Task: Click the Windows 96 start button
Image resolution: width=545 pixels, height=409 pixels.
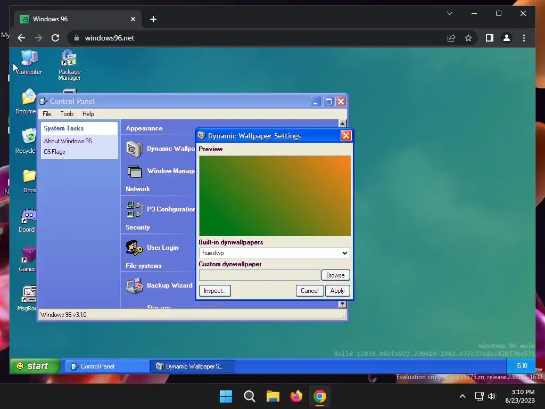Action: pos(35,366)
